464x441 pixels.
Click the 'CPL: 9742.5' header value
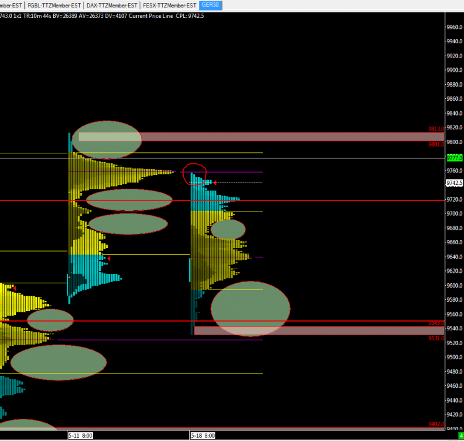coord(190,16)
